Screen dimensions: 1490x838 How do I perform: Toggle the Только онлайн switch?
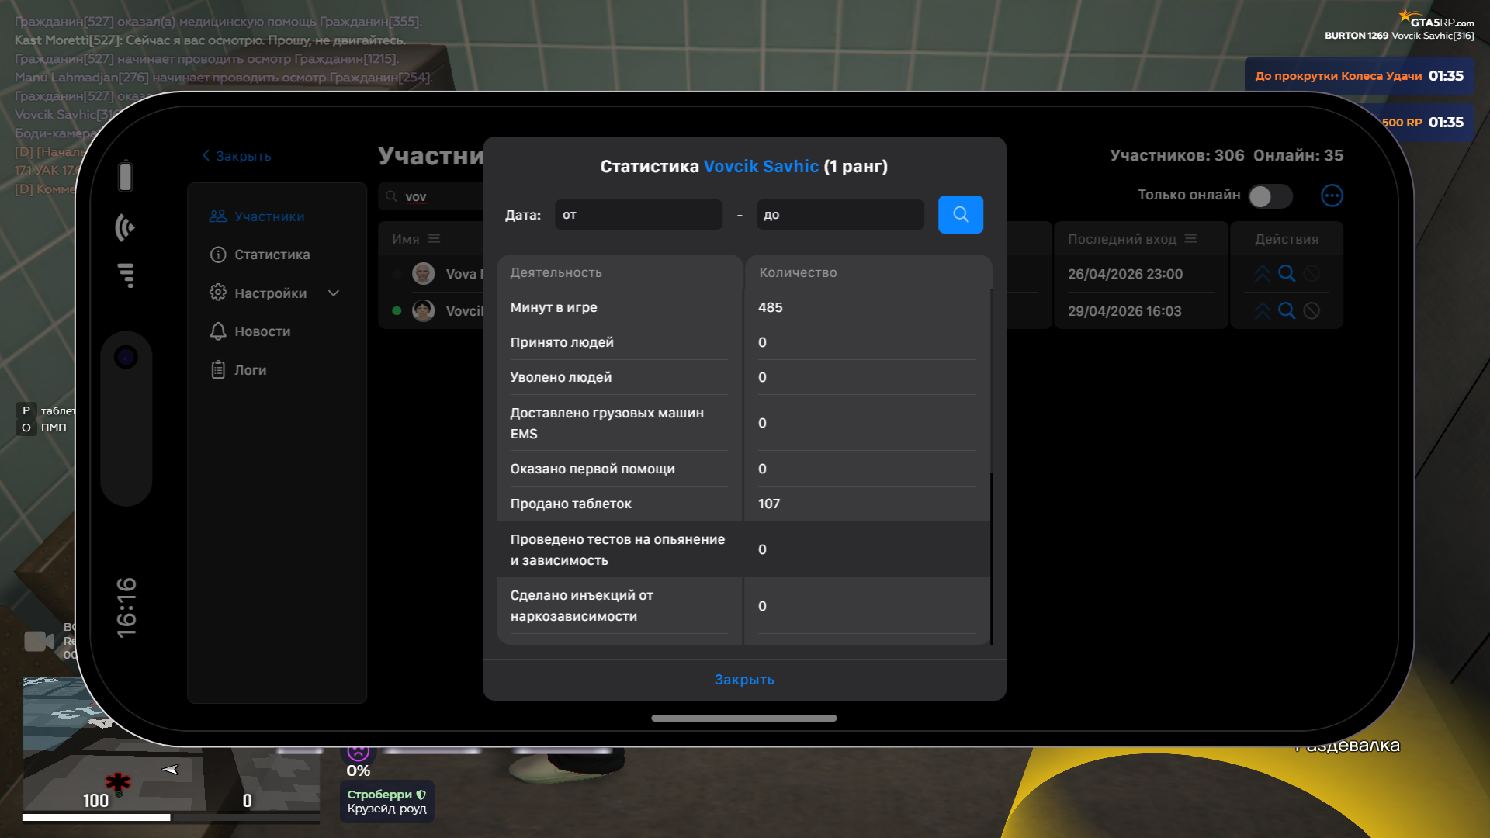1270,196
